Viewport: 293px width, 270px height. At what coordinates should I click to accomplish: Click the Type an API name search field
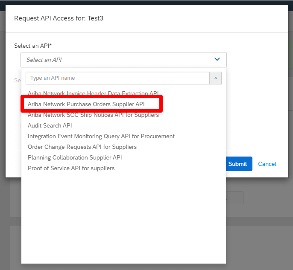(x=117, y=78)
